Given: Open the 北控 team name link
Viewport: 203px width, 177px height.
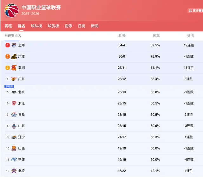Looking at the screenshot, I should pos(22,171).
